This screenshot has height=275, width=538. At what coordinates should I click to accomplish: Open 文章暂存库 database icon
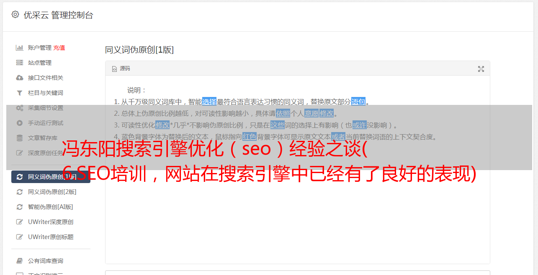click(x=19, y=138)
